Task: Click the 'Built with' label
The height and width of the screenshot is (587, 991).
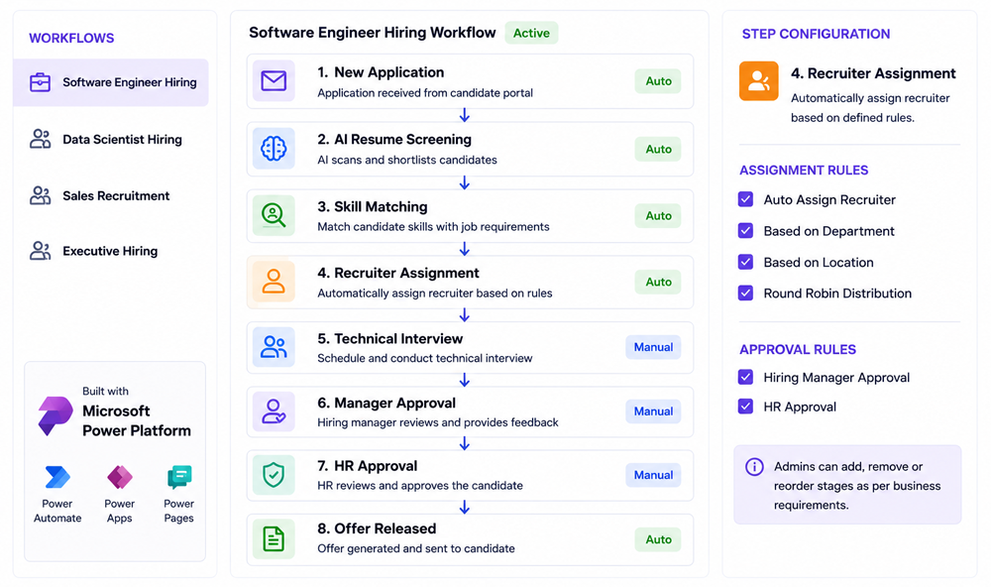Action: tap(105, 391)
